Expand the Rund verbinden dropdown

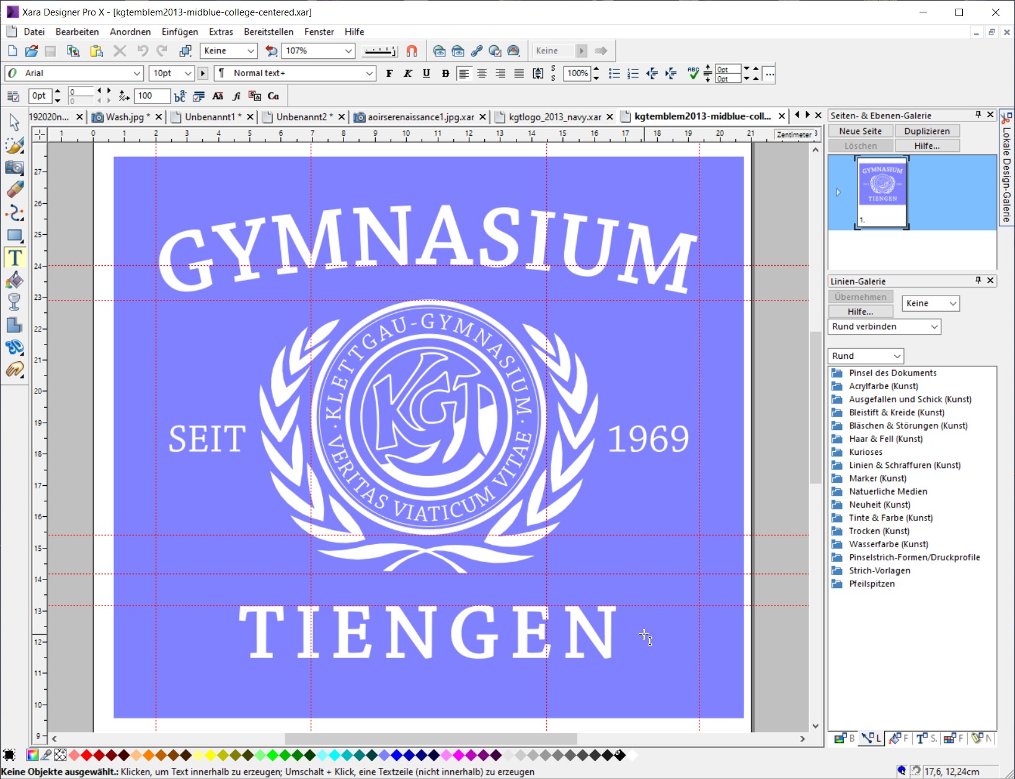[934, 327]
